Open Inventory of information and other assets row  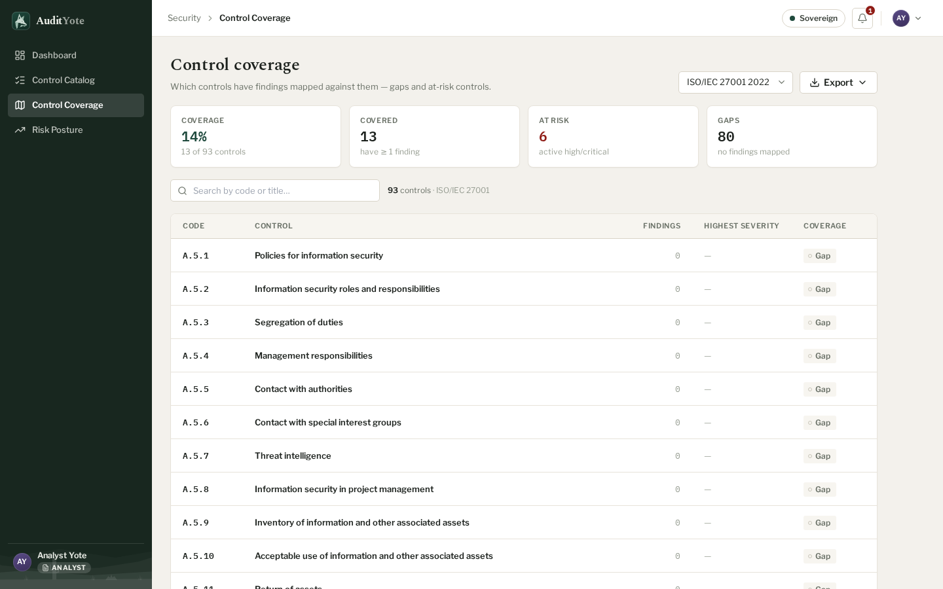coord(524,523)
